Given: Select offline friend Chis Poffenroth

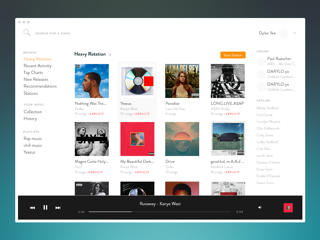Looking at the screenshot, I should [x=268, y=128].
